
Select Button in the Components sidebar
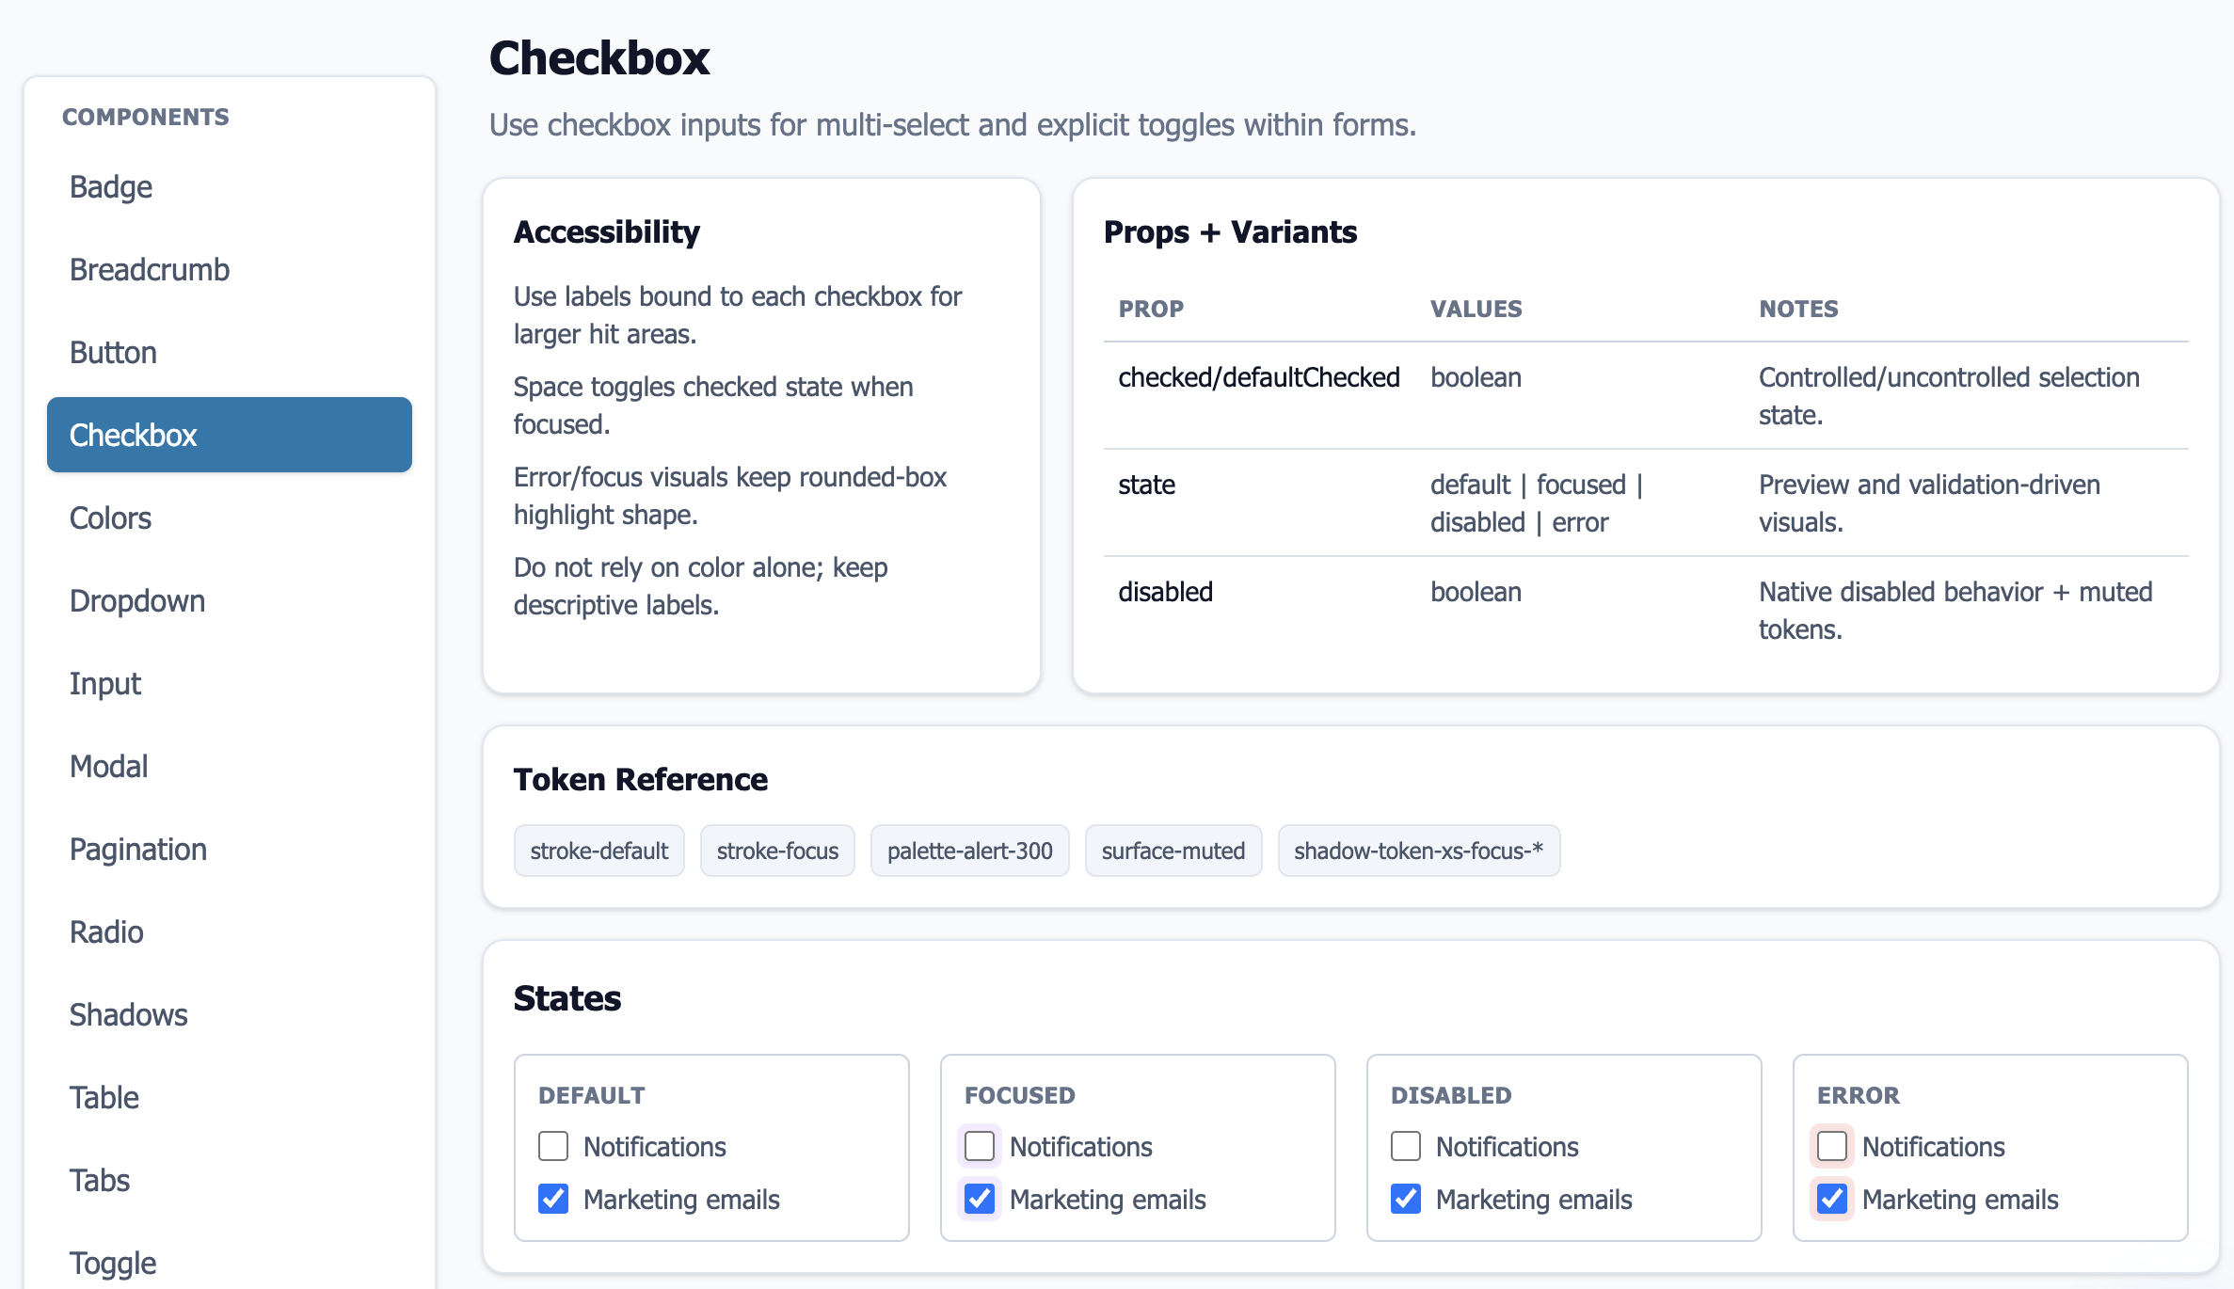coord(113,352)
